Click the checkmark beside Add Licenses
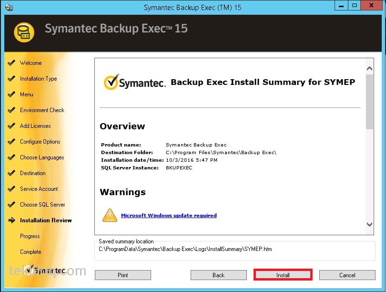Screen dimensions: 386x292 click(11, 126)
